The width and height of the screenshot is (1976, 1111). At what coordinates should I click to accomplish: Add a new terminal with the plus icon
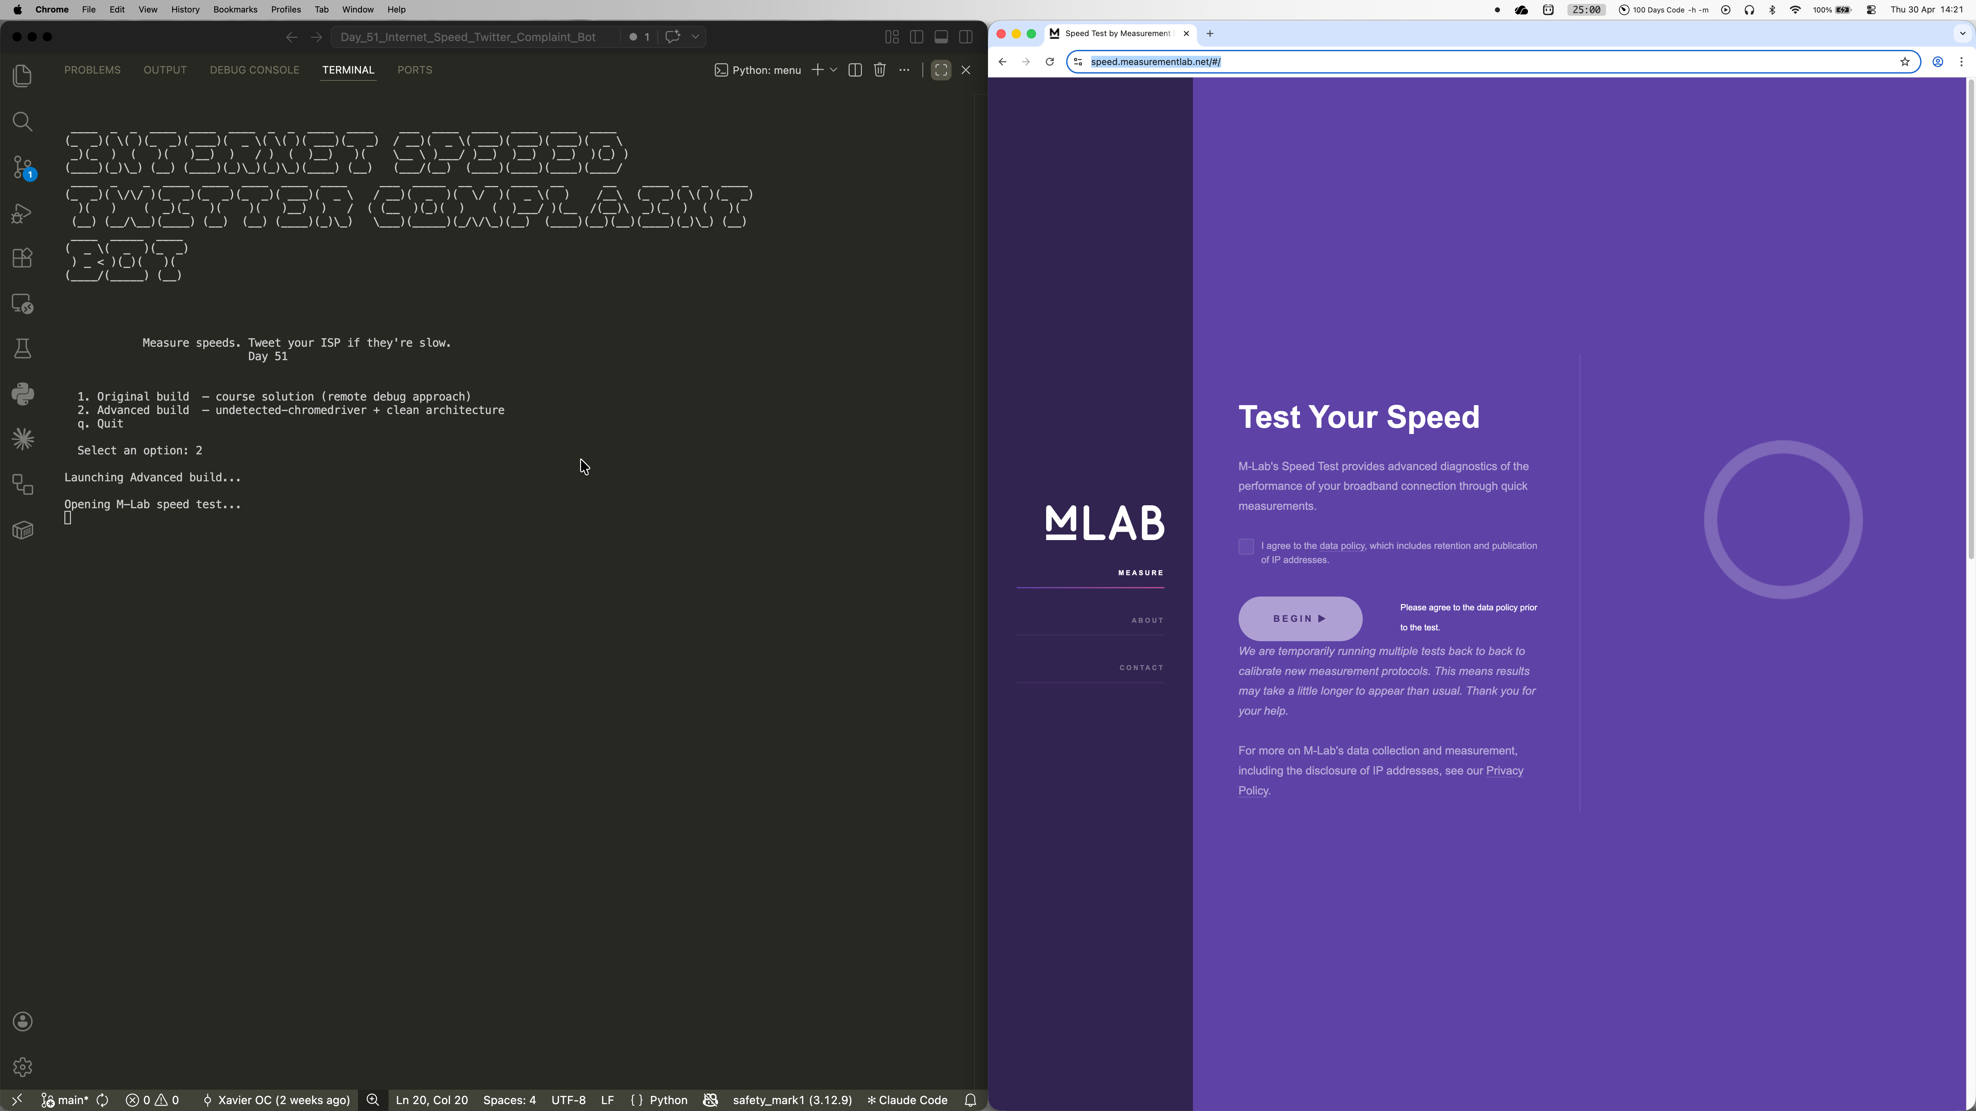click(818, 70)
